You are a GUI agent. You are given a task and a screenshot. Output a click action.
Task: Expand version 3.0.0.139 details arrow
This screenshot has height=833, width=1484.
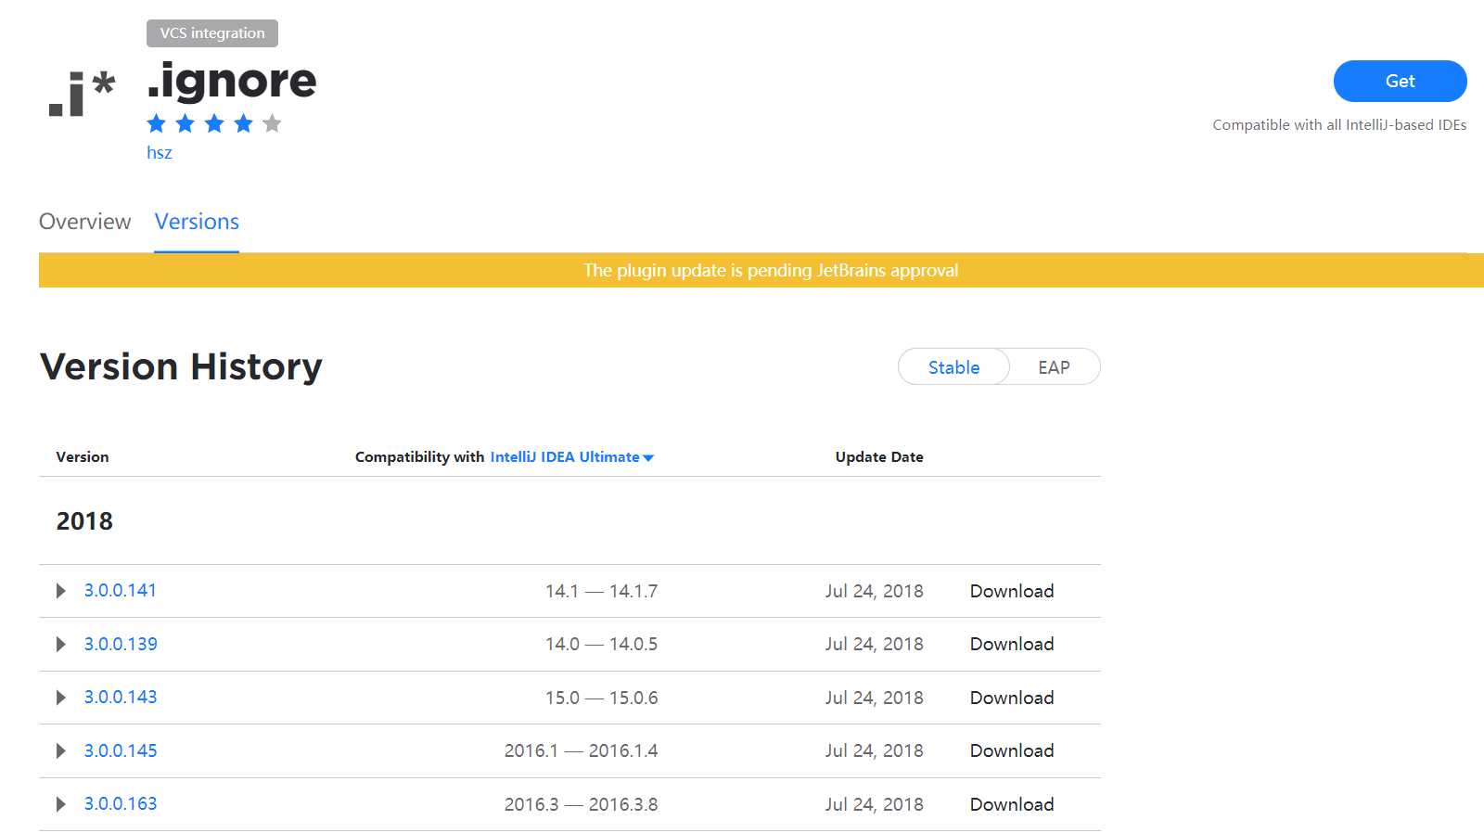61,644
